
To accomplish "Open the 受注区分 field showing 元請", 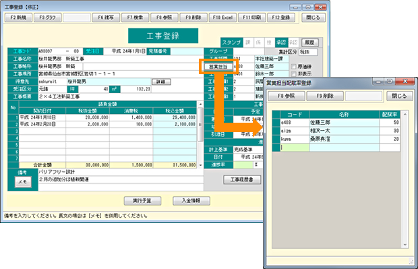I will click(53, 89).
